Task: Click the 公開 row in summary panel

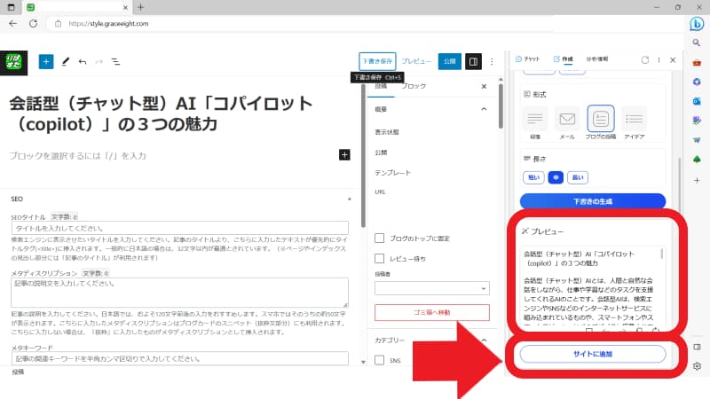Action: (x=381, y=153)
